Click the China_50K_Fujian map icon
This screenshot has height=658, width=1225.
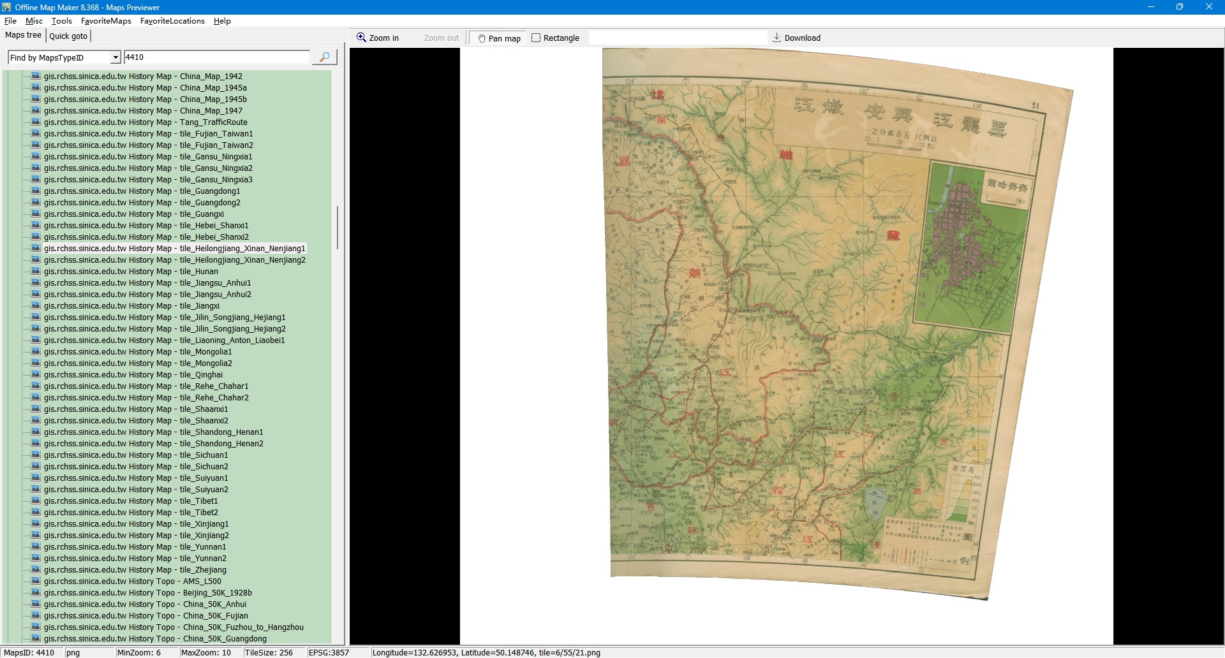(x=36, y=615)
